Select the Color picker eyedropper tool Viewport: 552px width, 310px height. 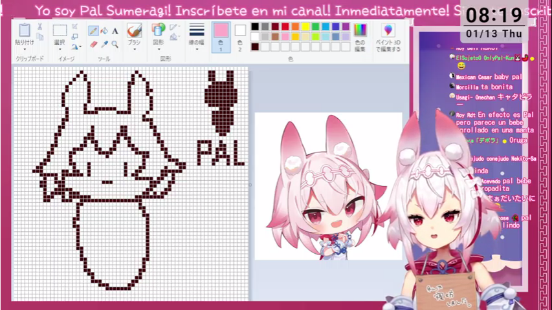[x=104, y=45]
